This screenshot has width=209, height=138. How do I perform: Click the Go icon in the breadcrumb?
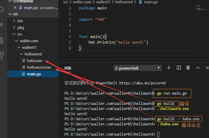click(140, 2)
